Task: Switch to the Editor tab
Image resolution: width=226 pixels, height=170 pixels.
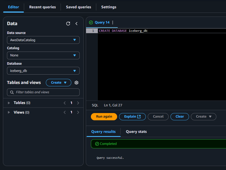Action: pyautogui.click(x=13, y=7)
